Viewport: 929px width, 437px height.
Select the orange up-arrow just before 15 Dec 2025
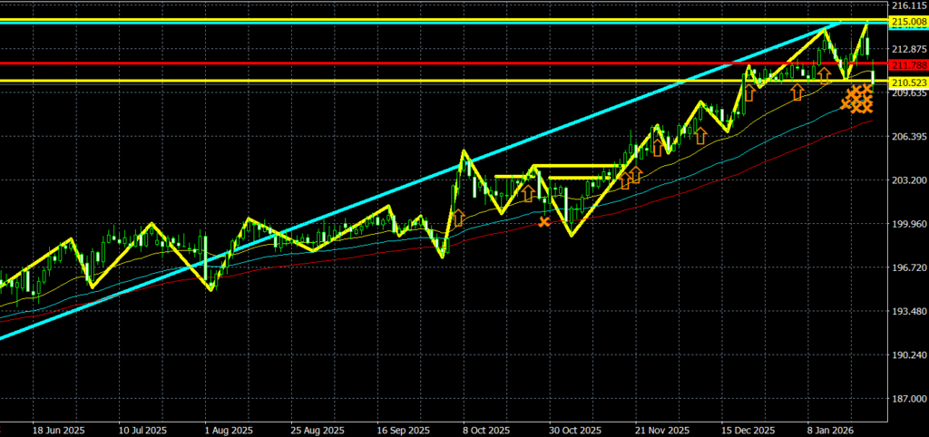pyautogui.click(x=700, y=136)
